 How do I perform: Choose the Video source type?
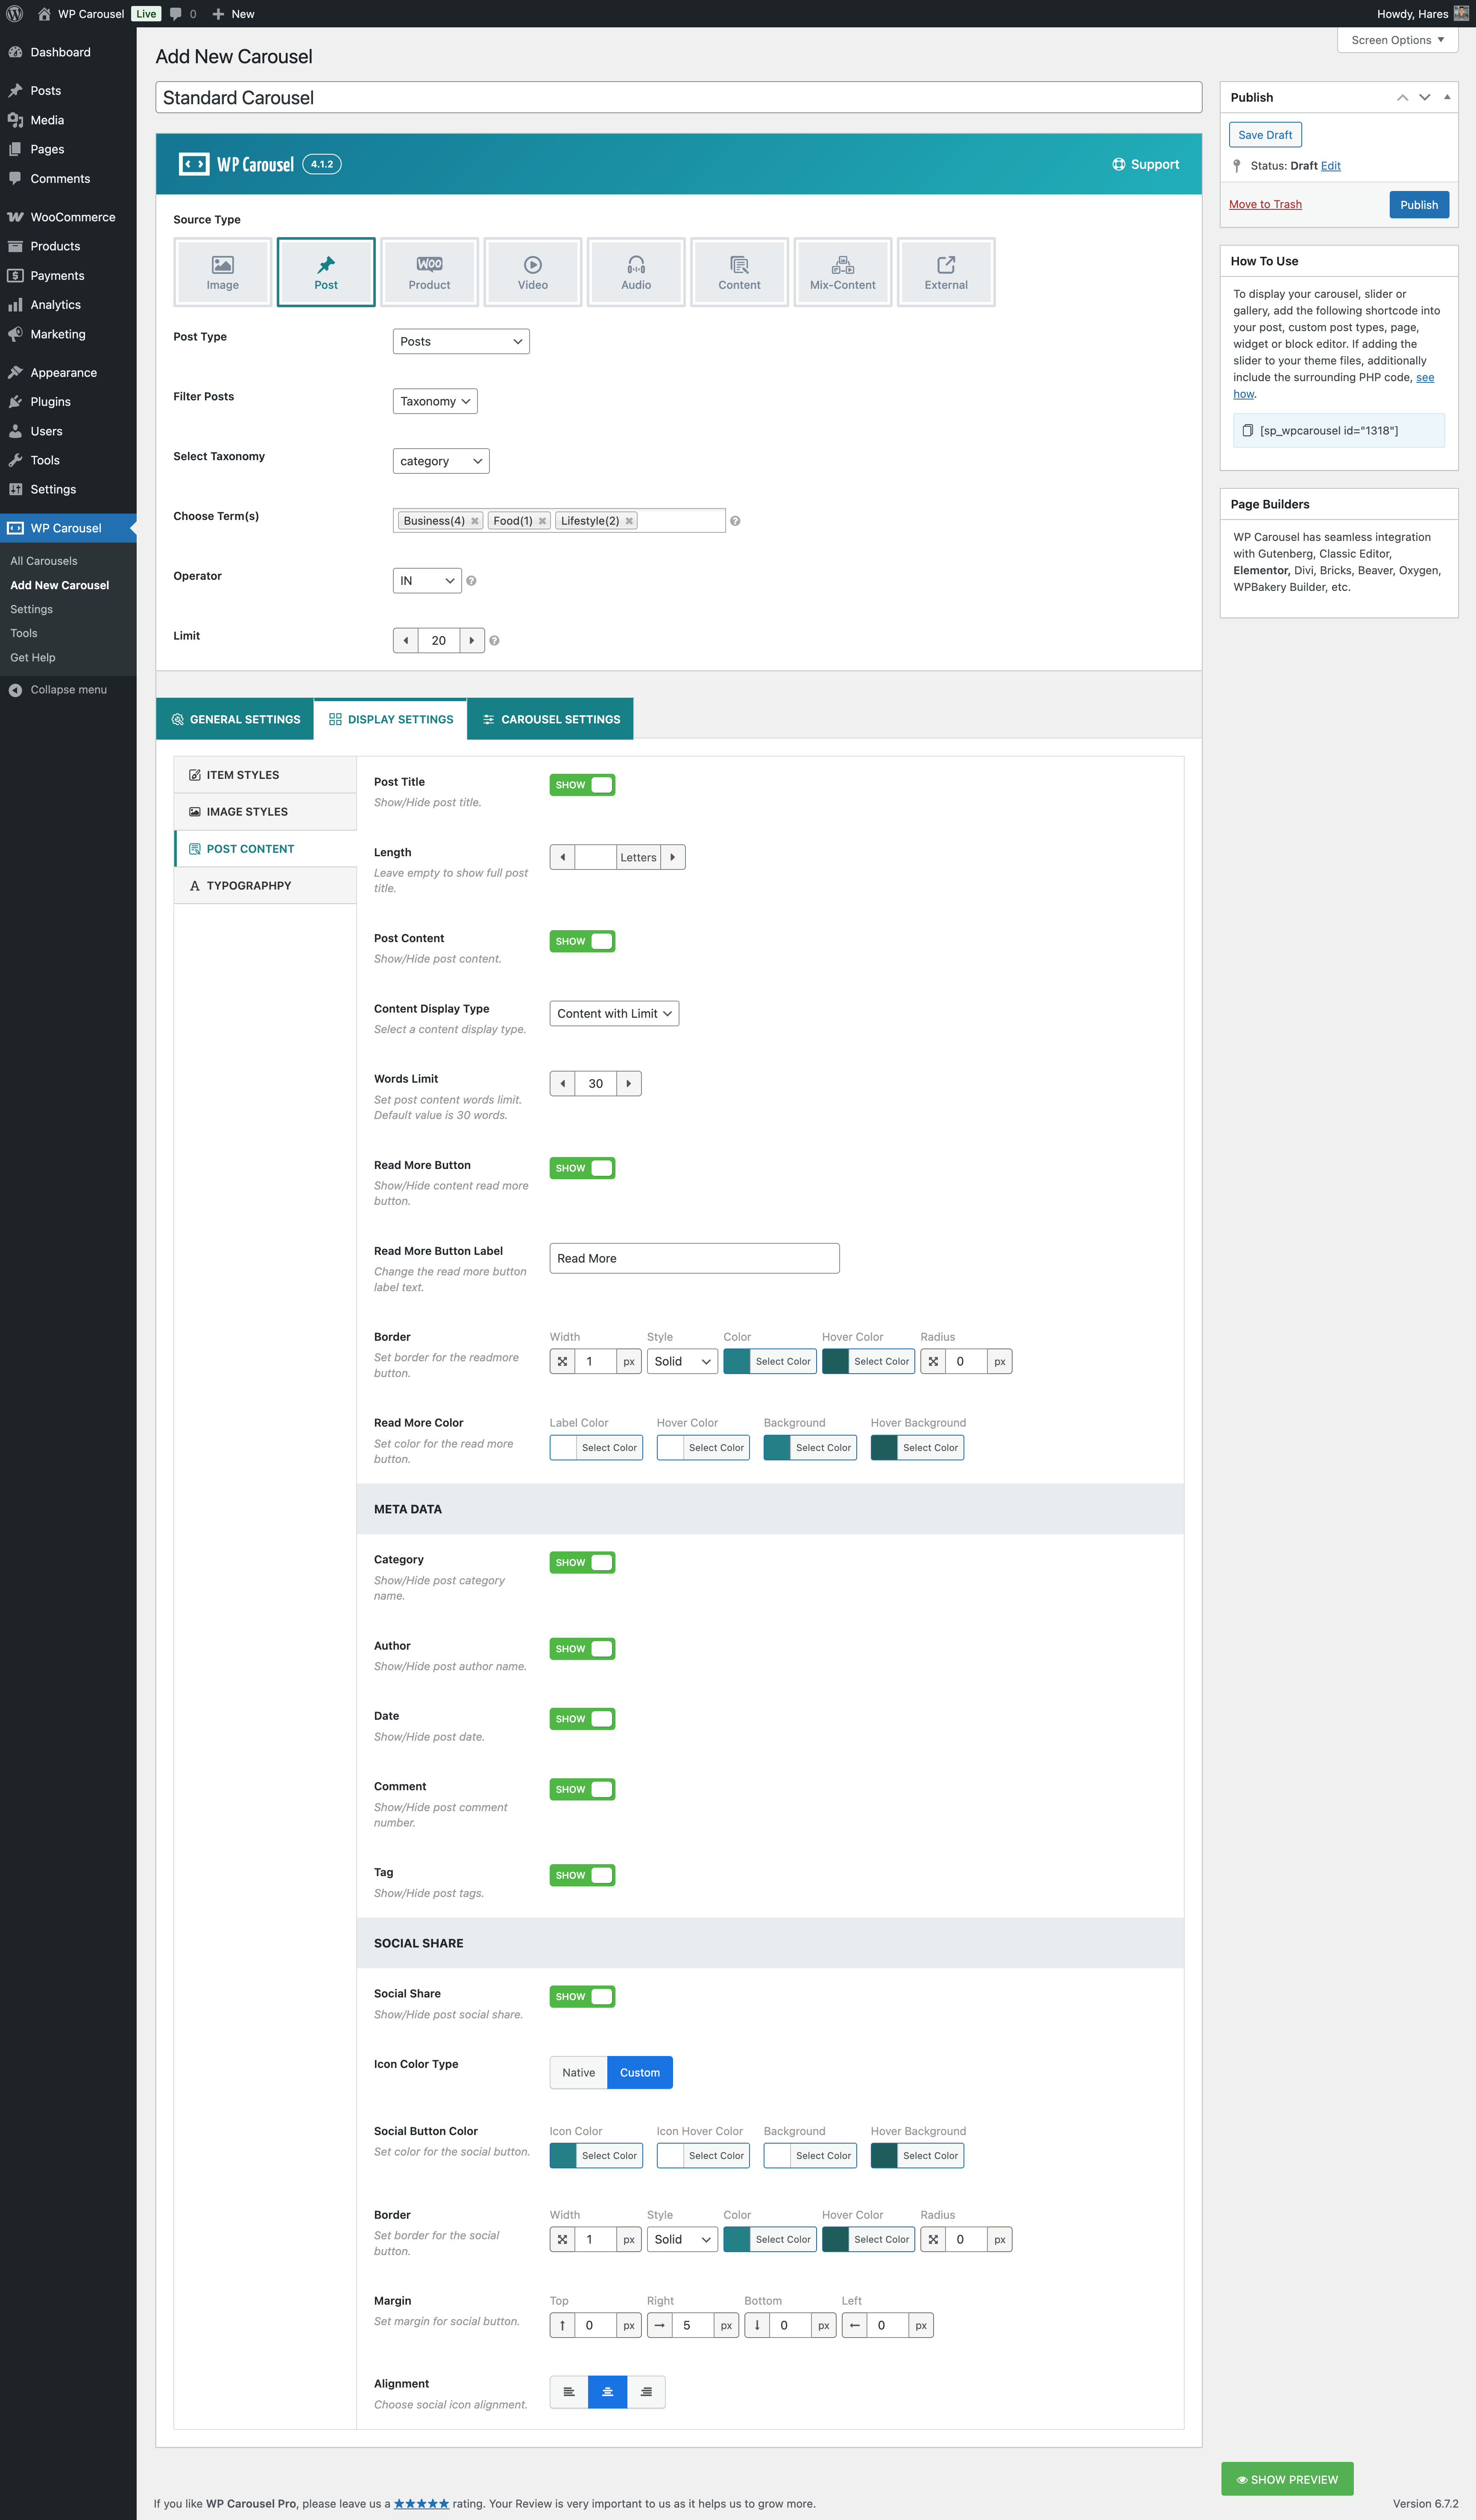click(533, 272)
